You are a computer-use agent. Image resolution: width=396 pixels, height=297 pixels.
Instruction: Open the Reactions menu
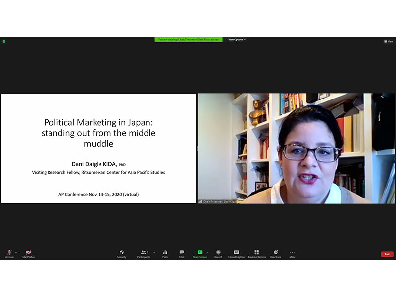tap(276, 253)
